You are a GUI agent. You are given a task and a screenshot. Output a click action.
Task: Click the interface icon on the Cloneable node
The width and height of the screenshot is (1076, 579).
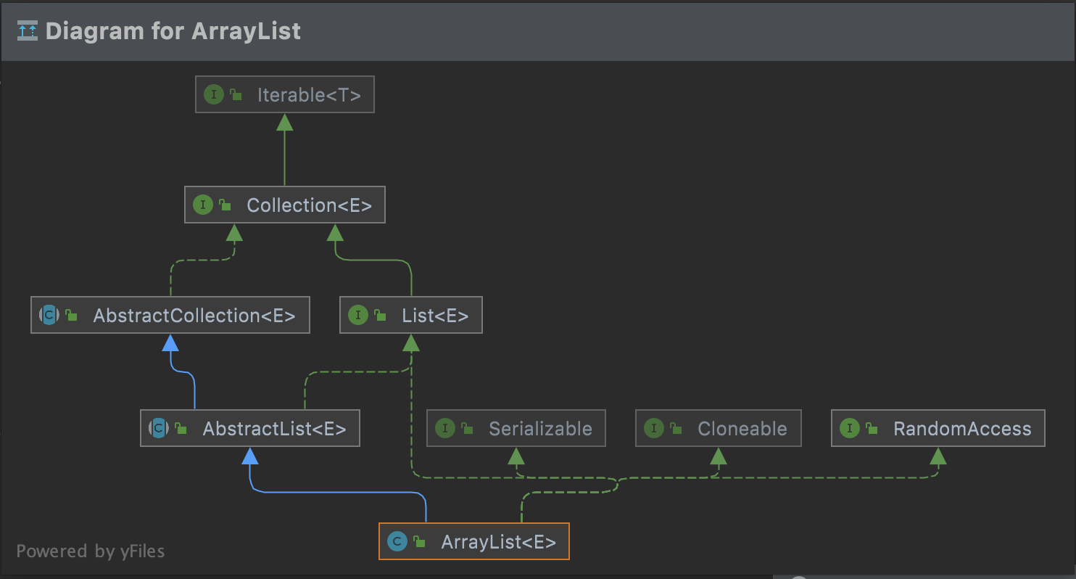(654, 428)
